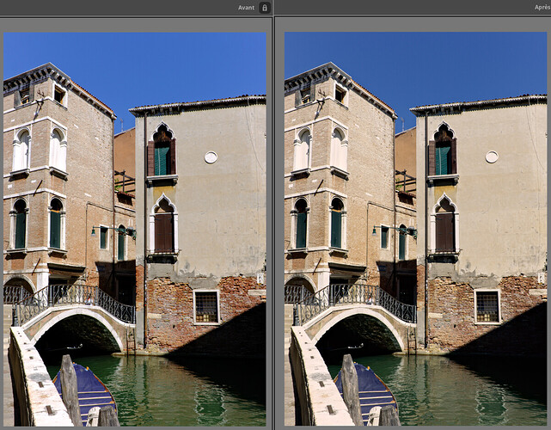551x430 pixels.
Task: Click the round wall window in Avant image
Action: pyautogui.click(x=211, y=157)
